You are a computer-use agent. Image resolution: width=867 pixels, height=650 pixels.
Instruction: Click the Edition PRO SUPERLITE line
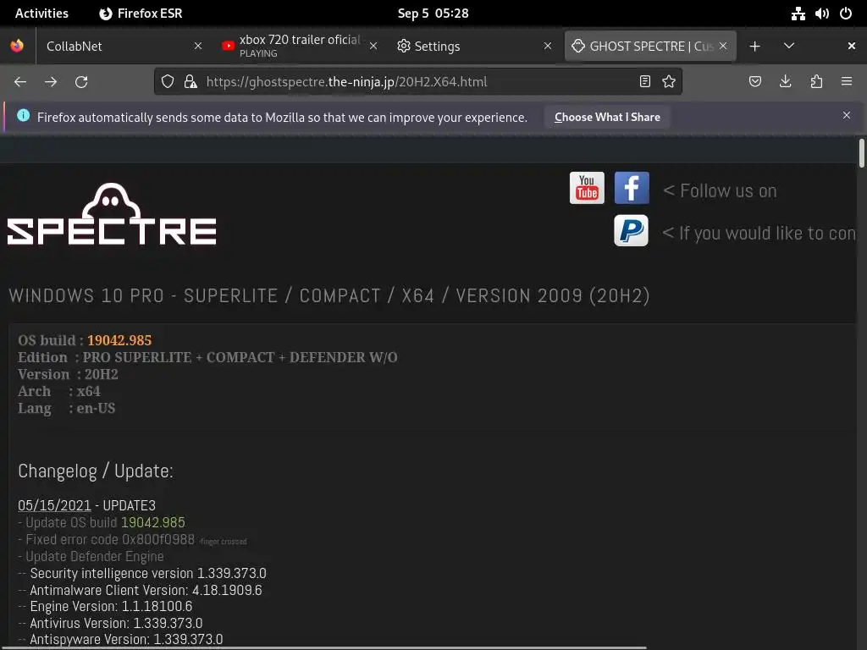coord(207,357)
